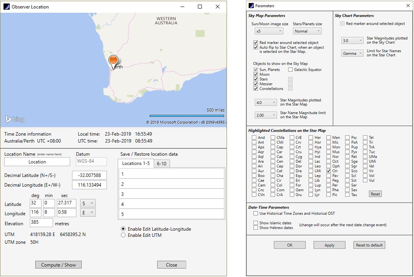Click latitude minutes field 0

(x=49, y=203)
